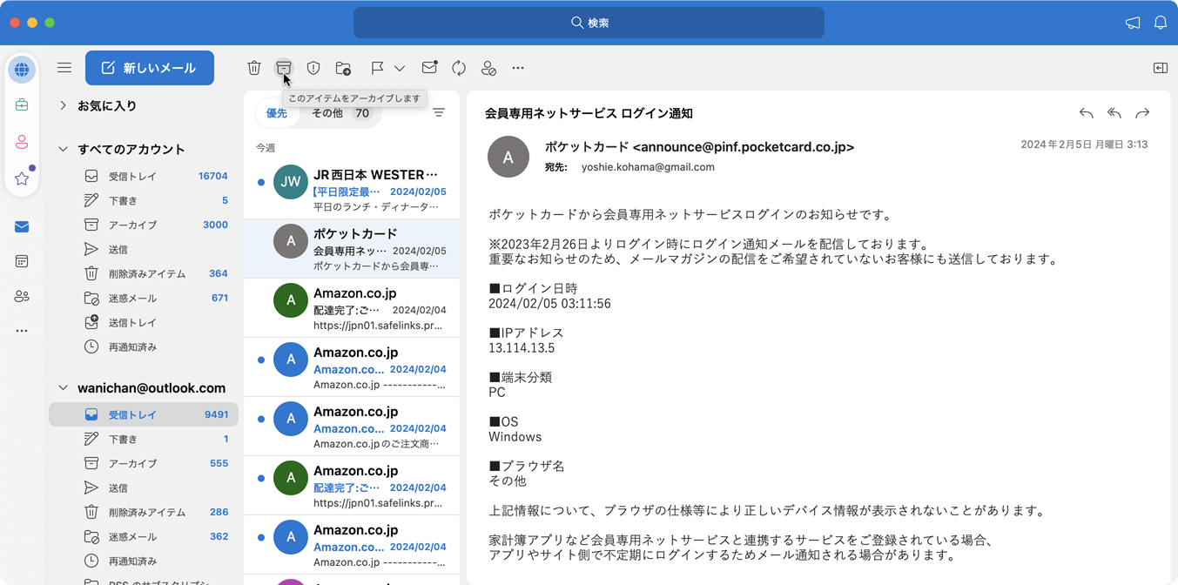Toggle the reading pane layout icon
Viewport: 1178px width, 585px height.
[x=1161, y=68]
